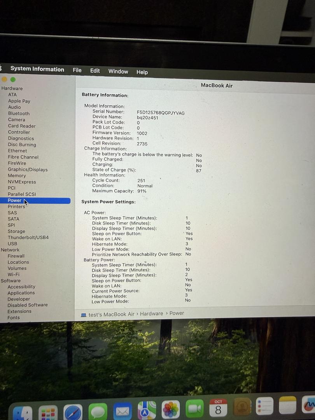The width and height of the screenshot is (315, 420).
Task: Select ATA in the sidebar
Action: point(12,94)
